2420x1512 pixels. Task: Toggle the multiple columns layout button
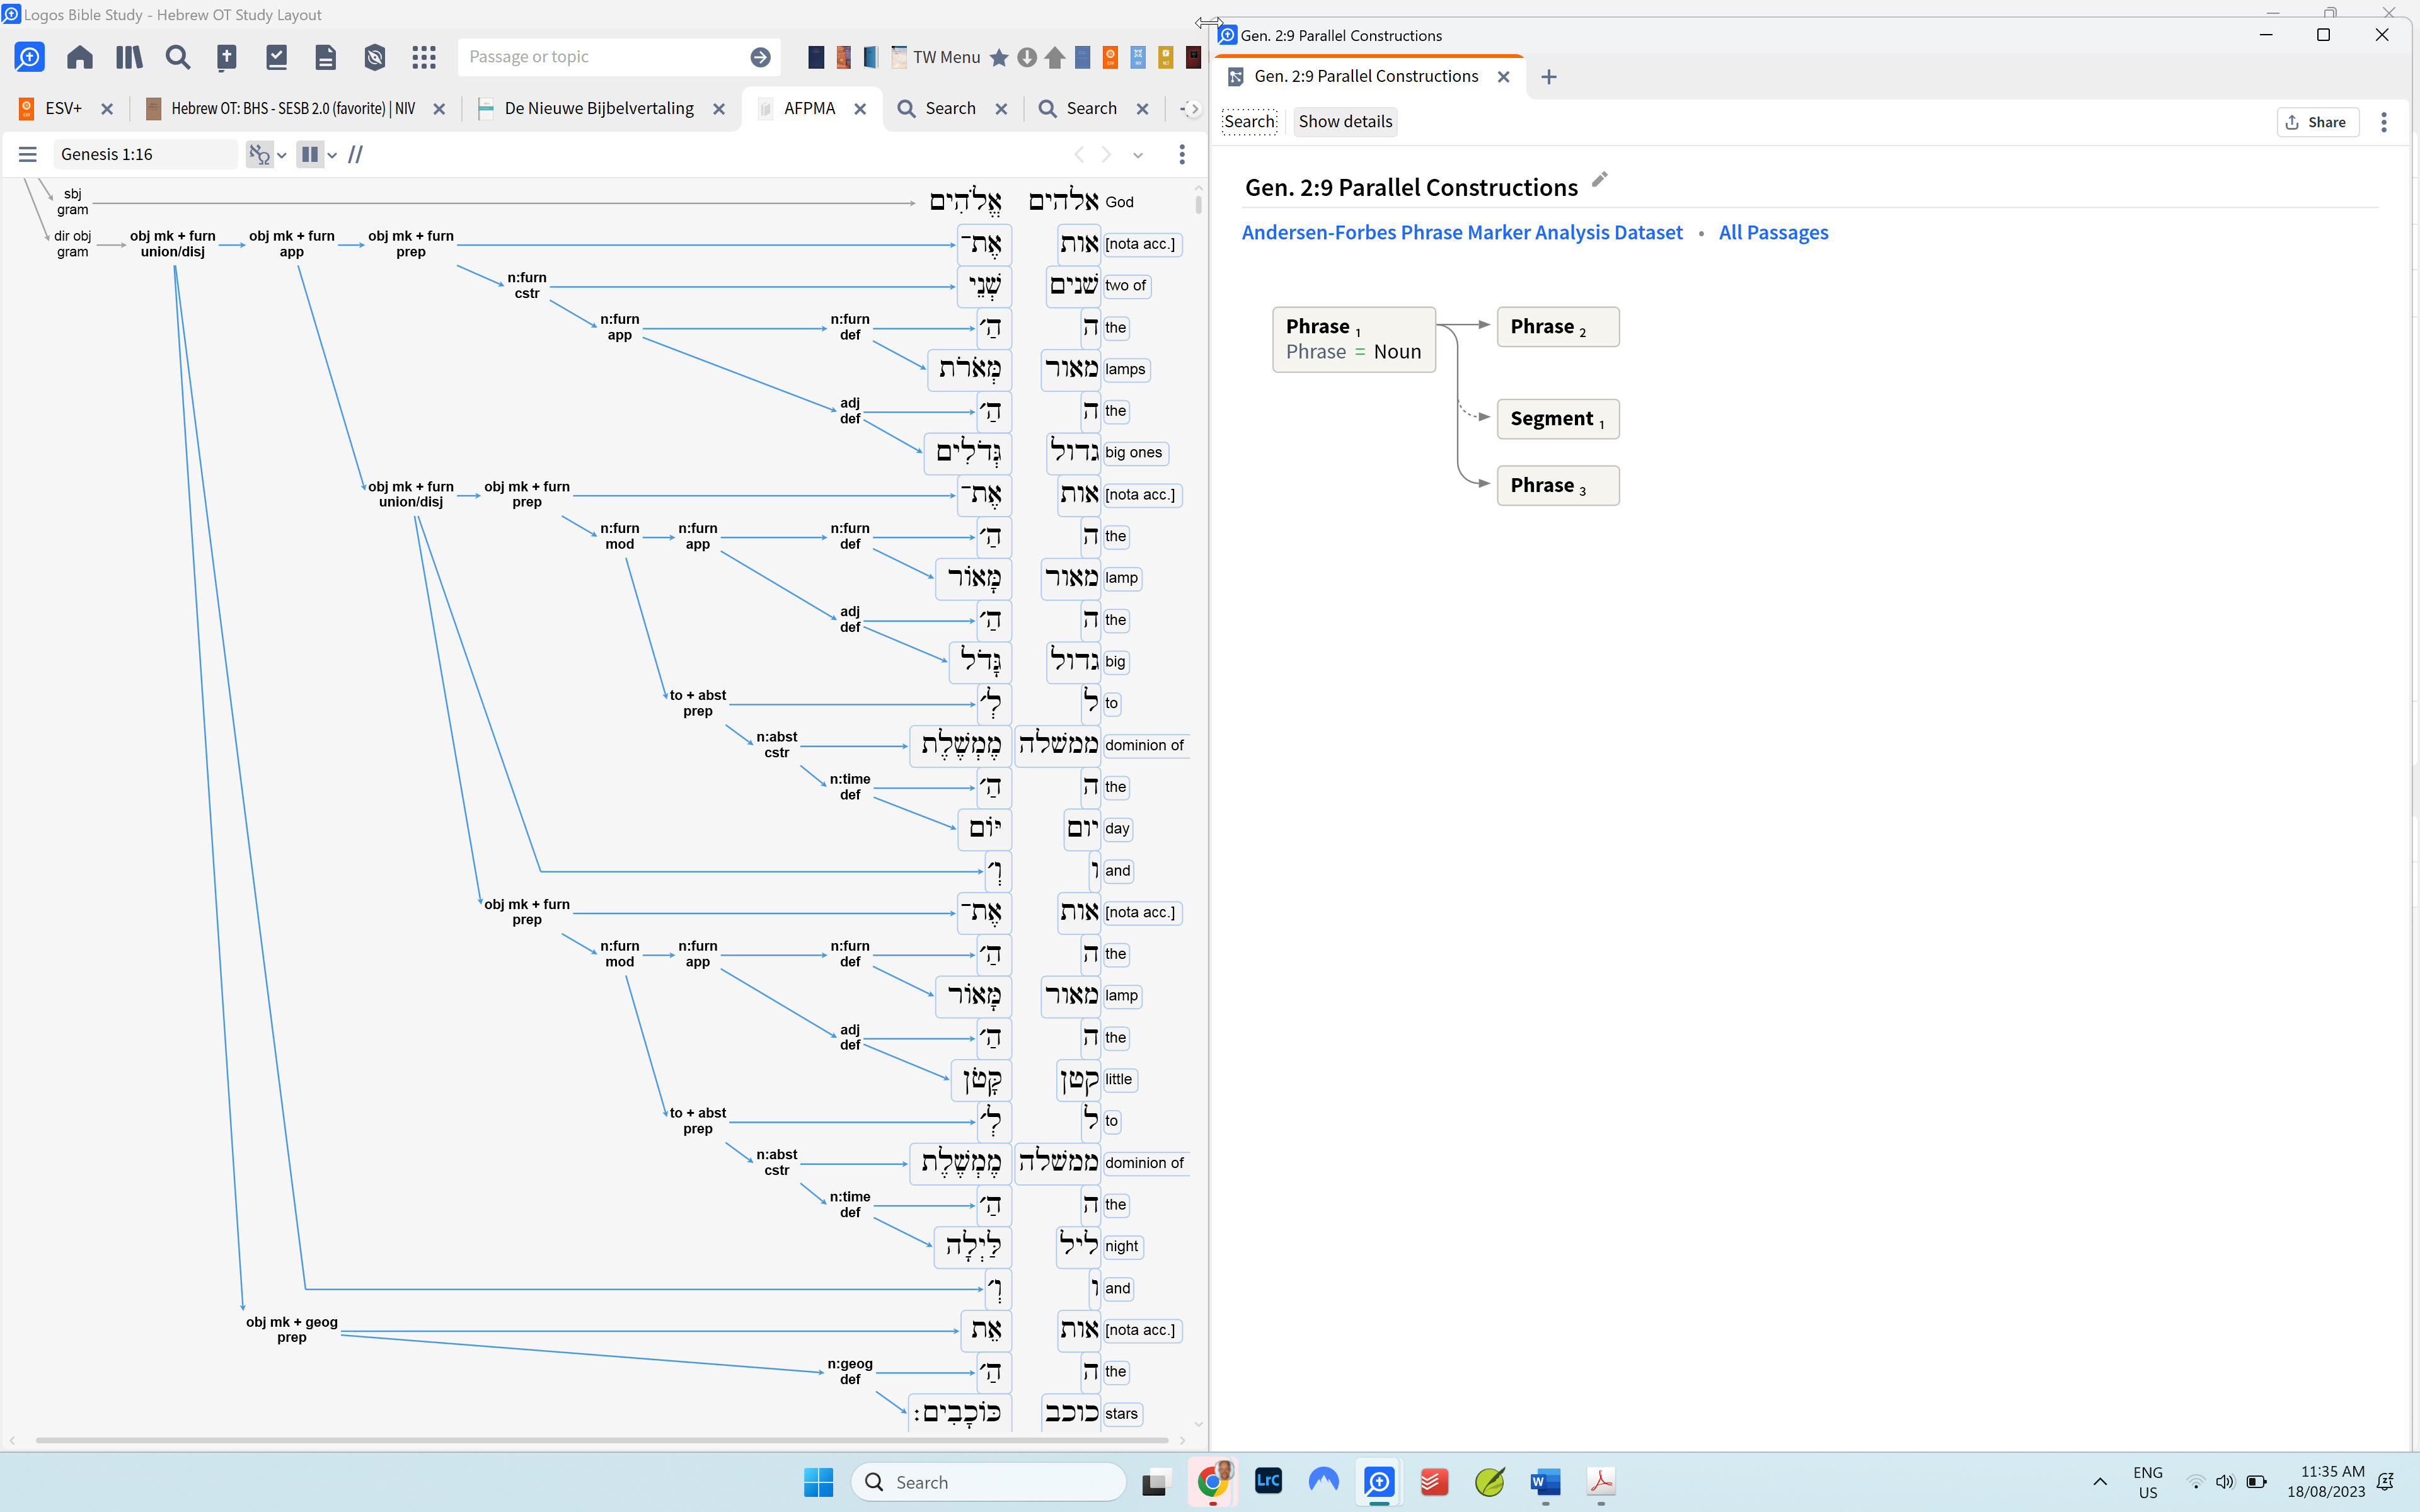tap(310, 154)
